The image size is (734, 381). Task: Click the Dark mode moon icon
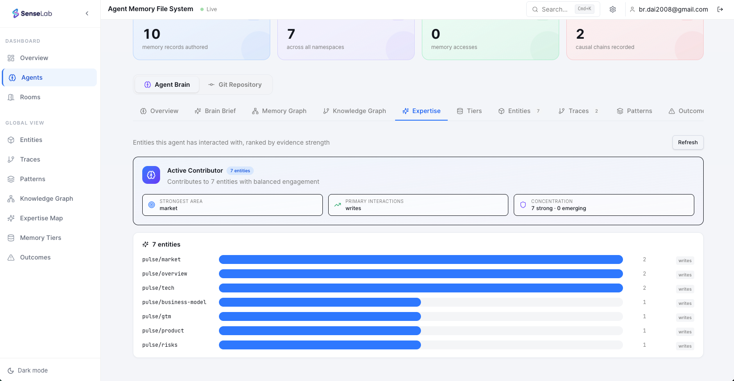point(11,370)
